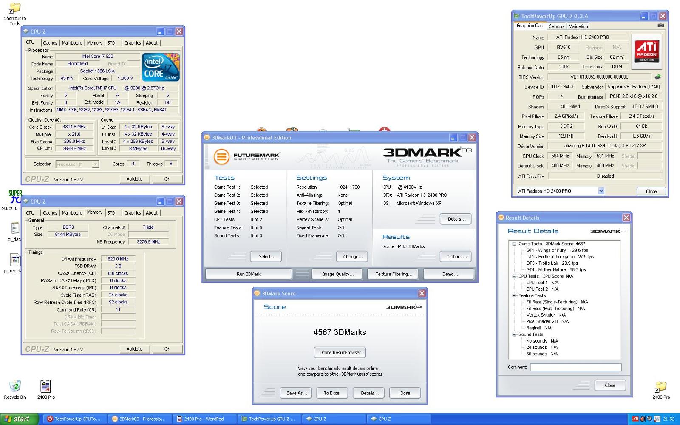Click Close button in Result Details window

click(610, 385)
